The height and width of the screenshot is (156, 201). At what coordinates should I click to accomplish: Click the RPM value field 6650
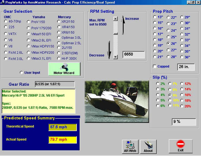click(x=134, y=55)
